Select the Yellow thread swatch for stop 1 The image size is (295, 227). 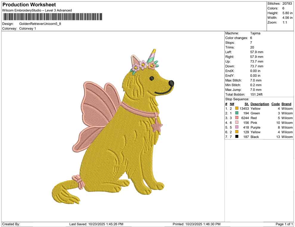click(x=236, y=108)
